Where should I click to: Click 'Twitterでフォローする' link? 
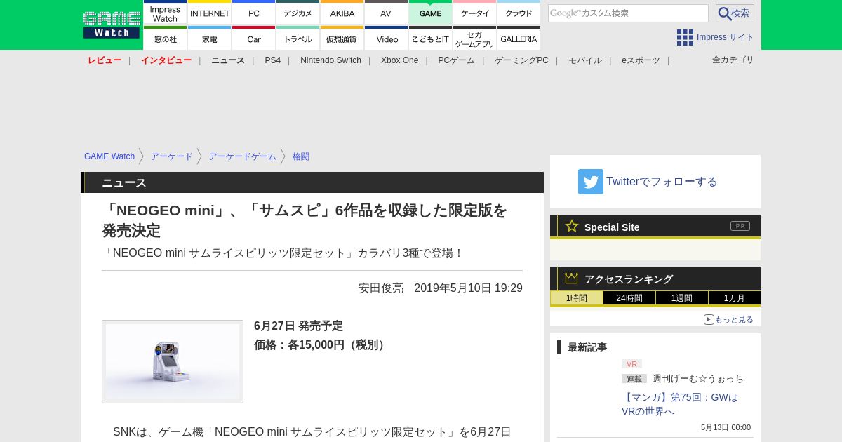[x=662, y=182]
